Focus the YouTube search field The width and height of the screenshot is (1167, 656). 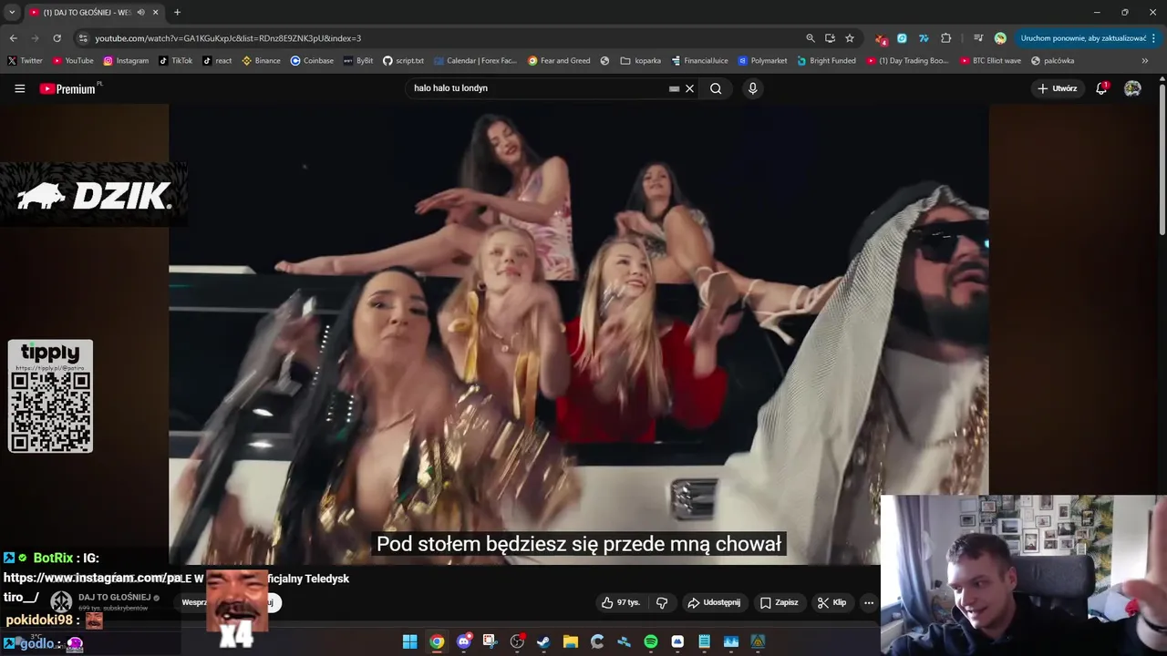538,88
